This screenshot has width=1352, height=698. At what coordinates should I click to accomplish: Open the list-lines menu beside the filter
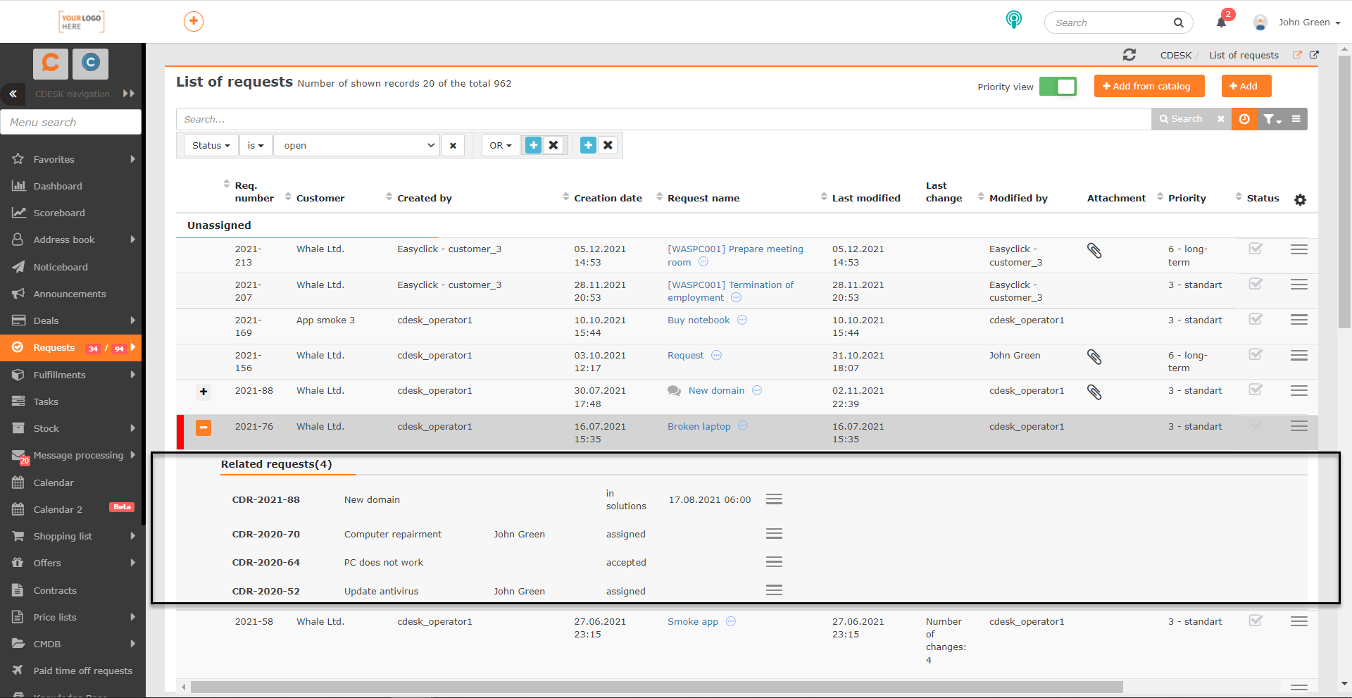click(1296, 119)
